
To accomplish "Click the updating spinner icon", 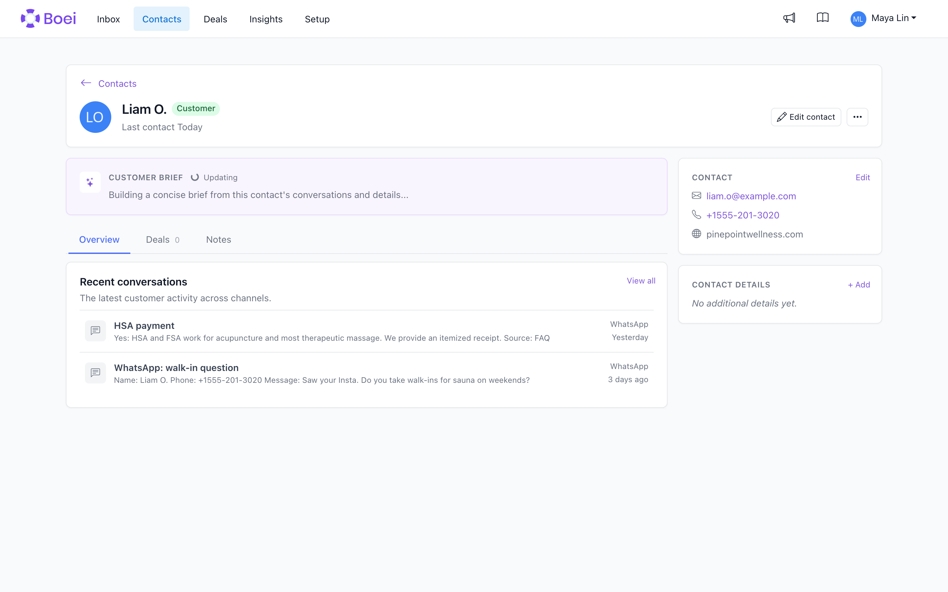I will coord(195,177).
